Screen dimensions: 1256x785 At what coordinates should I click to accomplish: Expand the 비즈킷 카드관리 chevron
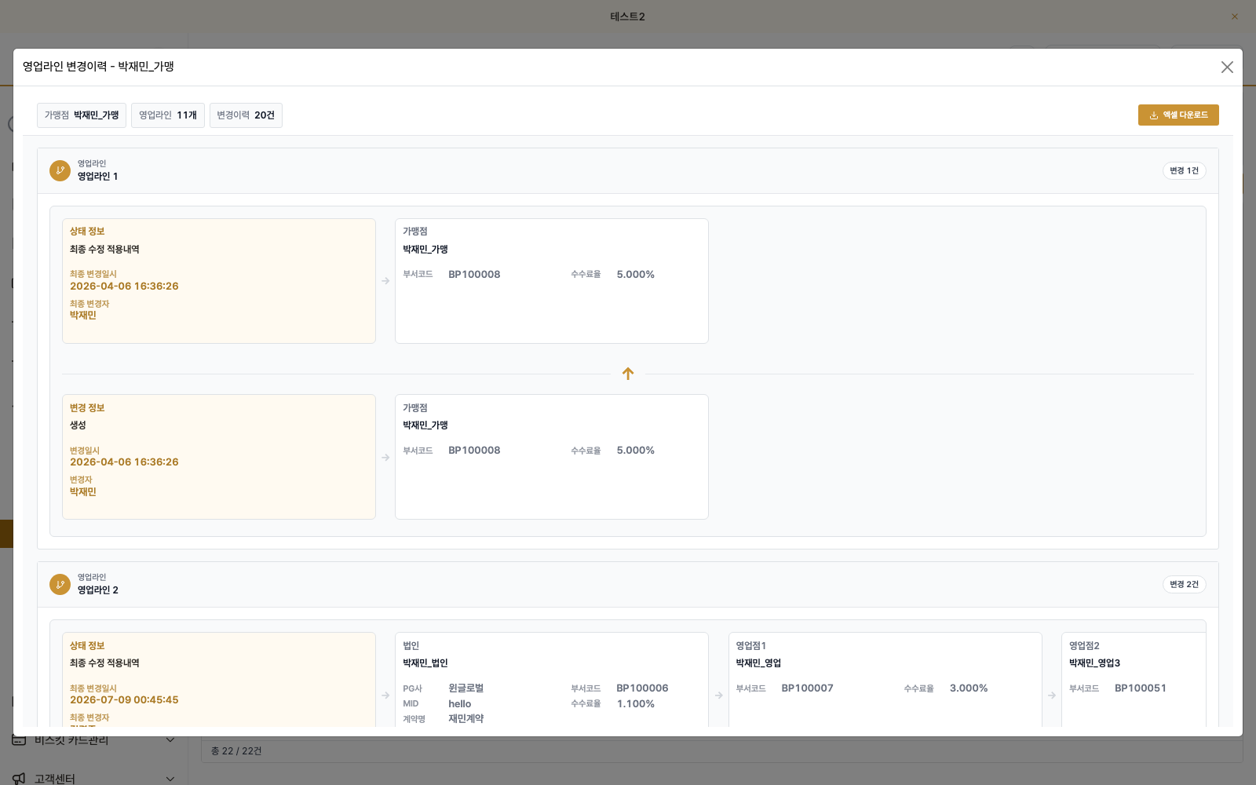[170, 740]
